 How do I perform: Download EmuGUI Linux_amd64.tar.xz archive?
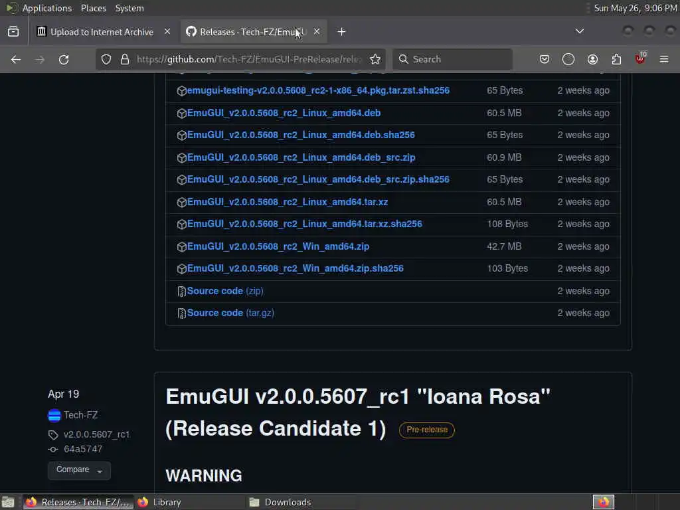pos(288,202)
